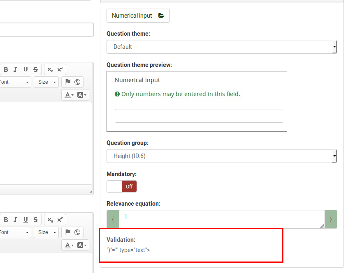Open the Question theme dropdown
348x273 pixels.
(221, 47)
